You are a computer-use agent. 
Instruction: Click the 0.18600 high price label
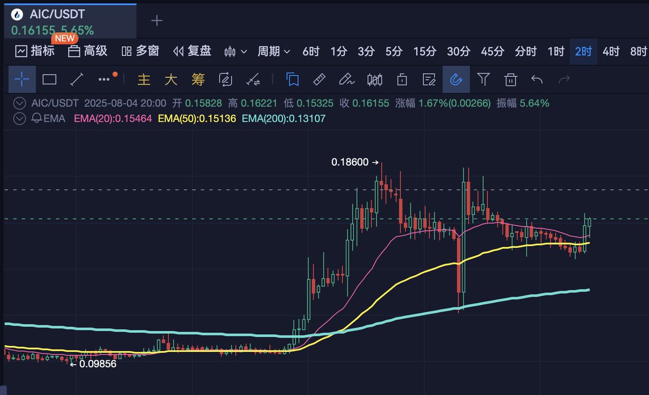350,162
